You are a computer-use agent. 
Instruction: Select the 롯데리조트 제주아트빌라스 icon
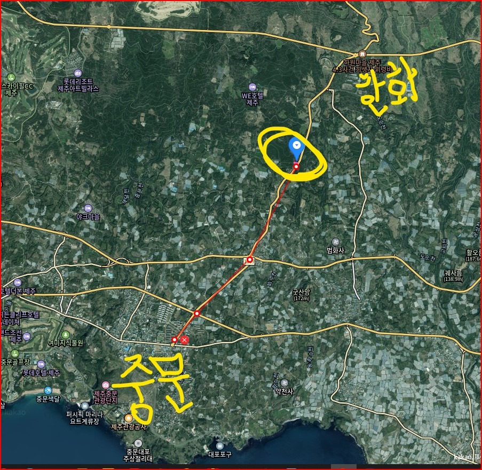[78, 73]
